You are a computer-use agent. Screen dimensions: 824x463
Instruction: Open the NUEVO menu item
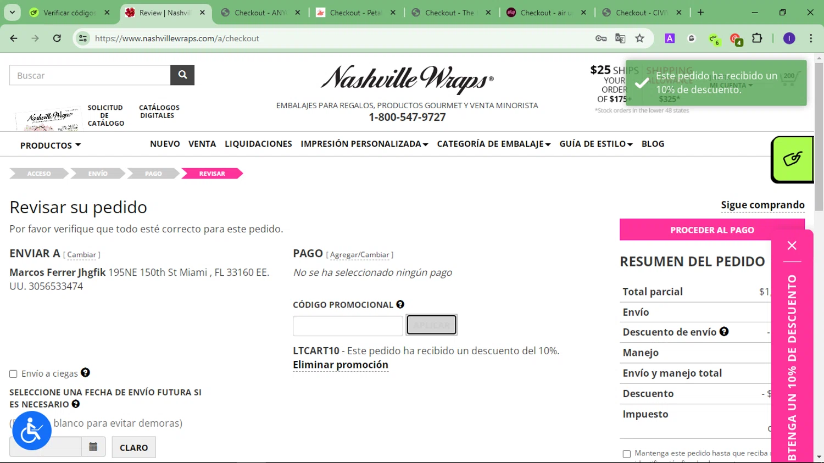point(165,144)
